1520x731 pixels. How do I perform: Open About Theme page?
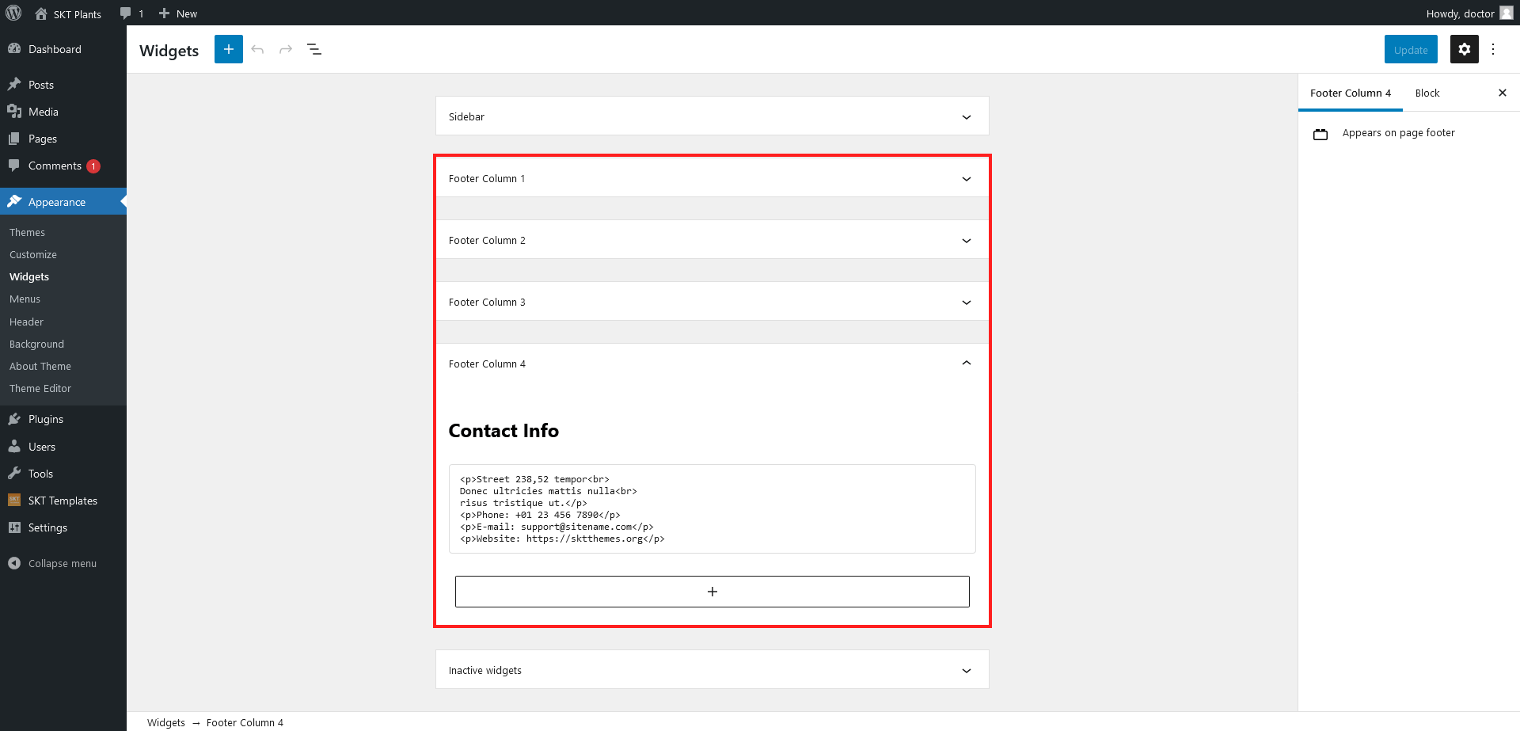[40, 366]
